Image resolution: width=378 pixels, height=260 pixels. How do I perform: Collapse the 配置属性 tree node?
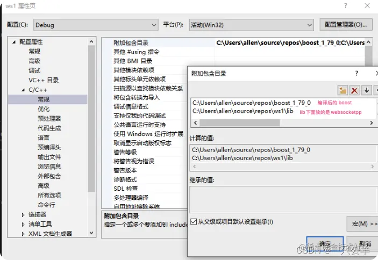coord(14,42)
